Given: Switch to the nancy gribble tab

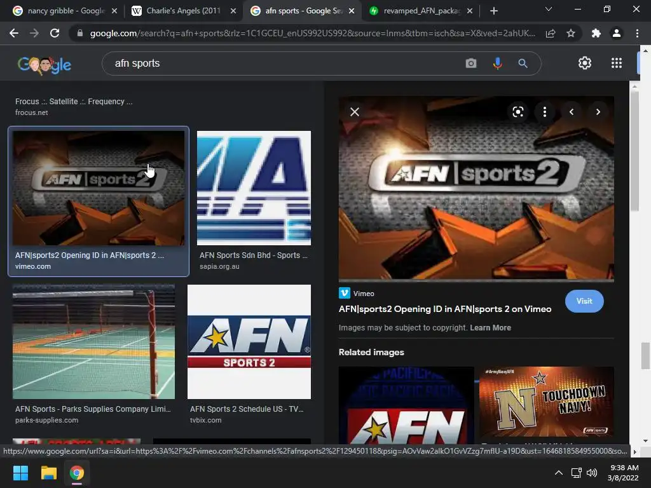Looking at the screenshot, I should click(59, 11).
